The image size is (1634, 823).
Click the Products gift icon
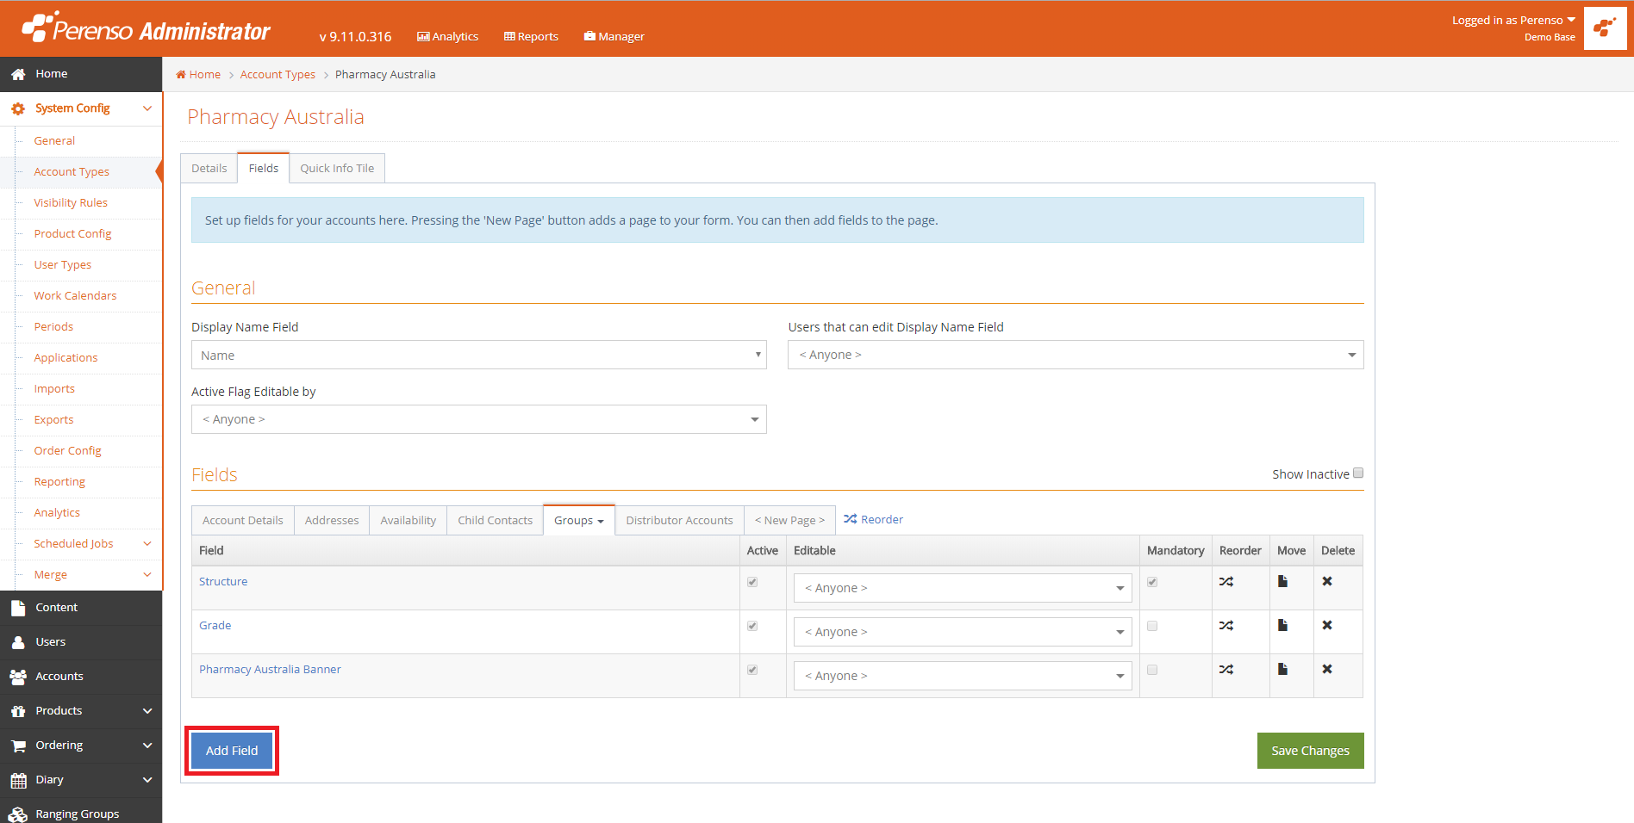18,711
